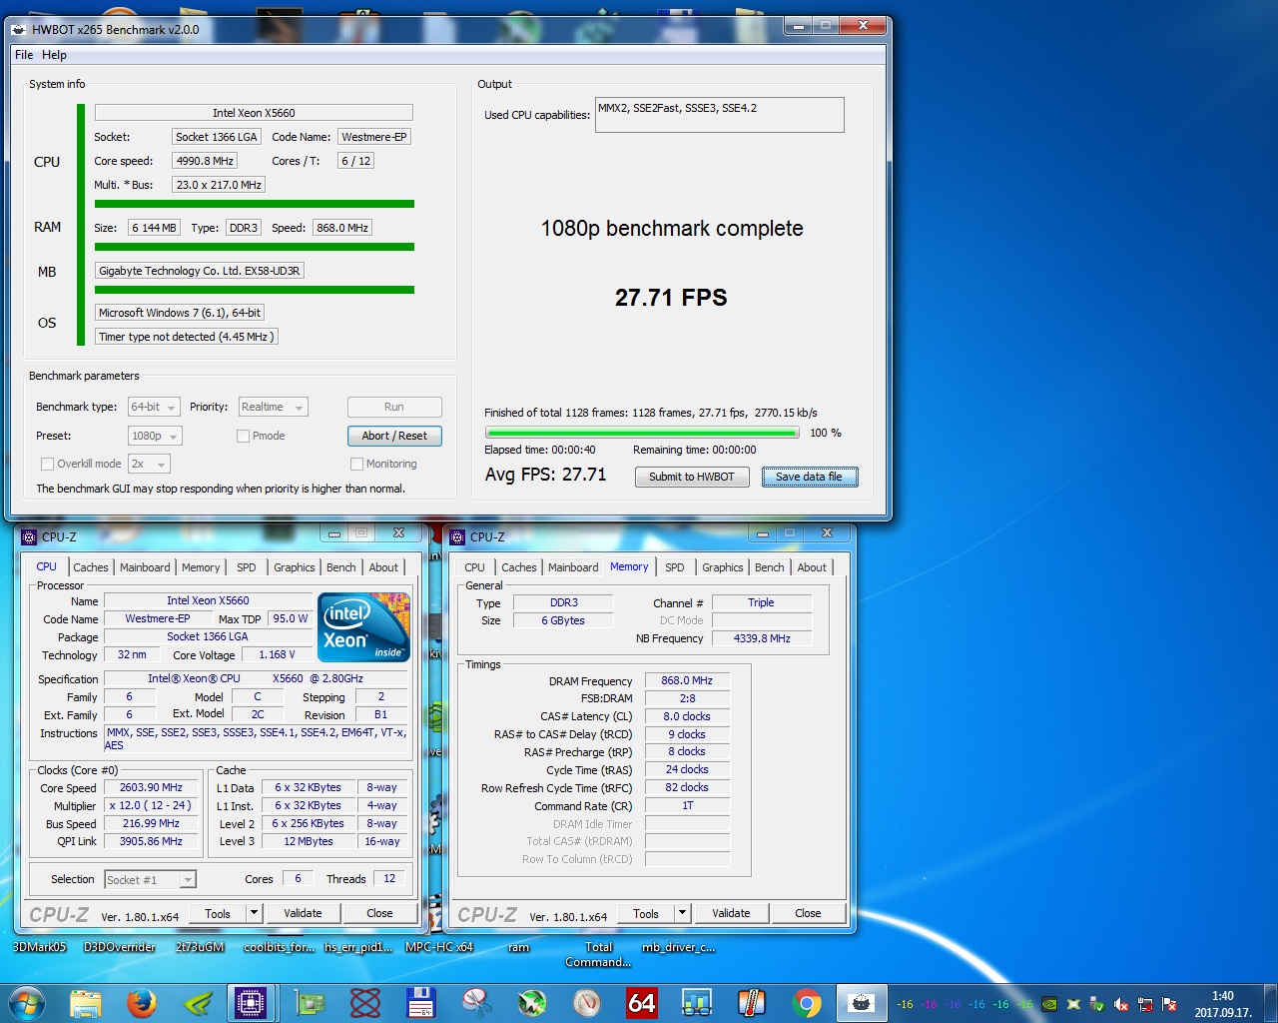The image size is (1278, 1023).
Task: Click the Save data file button
Action: (x=809, y=477)
